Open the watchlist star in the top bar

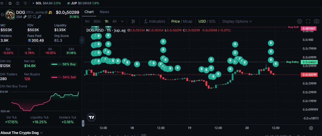10,3
